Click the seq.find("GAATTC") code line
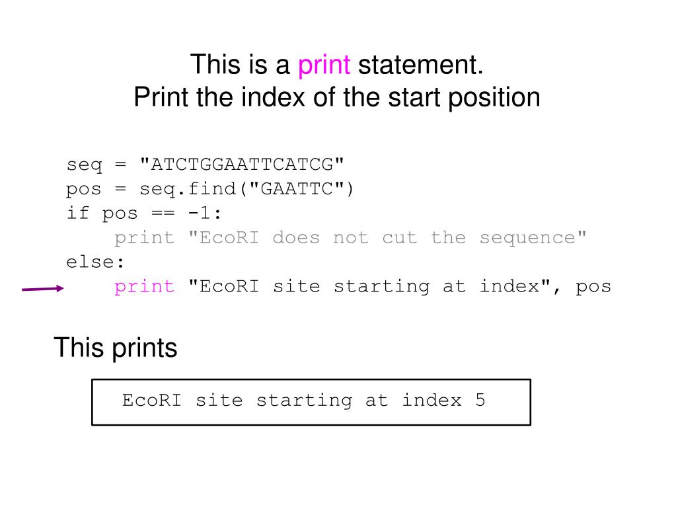The width and height of the screenshot is (676, 507). pyautogui.click(x=210, y=189)
